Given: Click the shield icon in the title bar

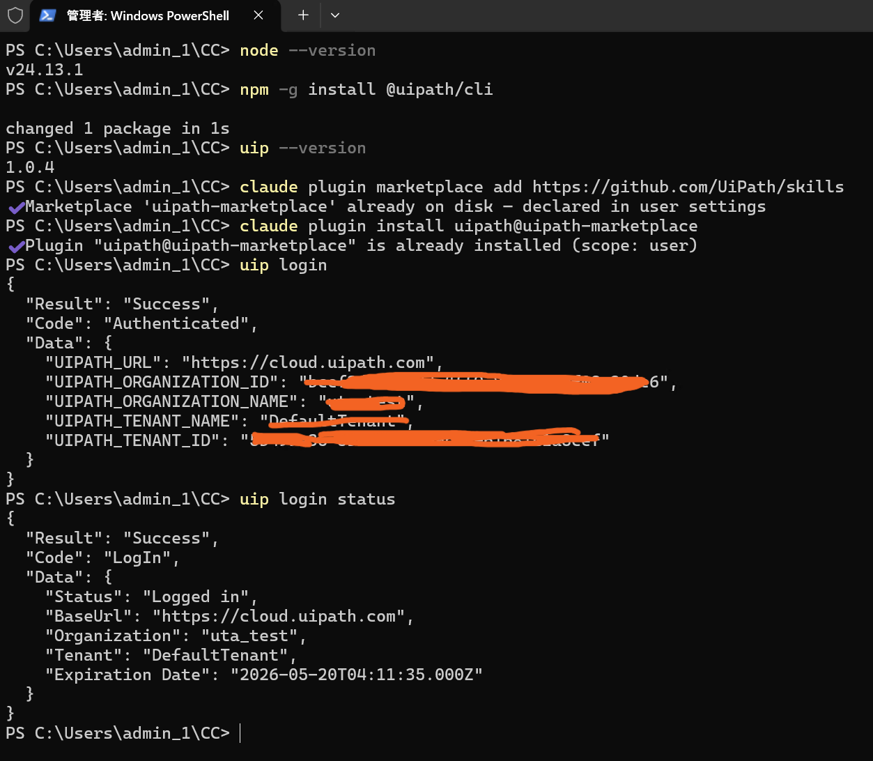Looking at the screenshot, I should coord(15,15).
